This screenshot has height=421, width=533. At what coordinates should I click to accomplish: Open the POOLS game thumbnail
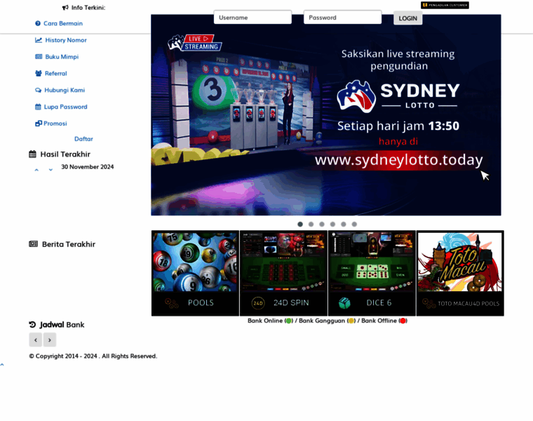195,273
